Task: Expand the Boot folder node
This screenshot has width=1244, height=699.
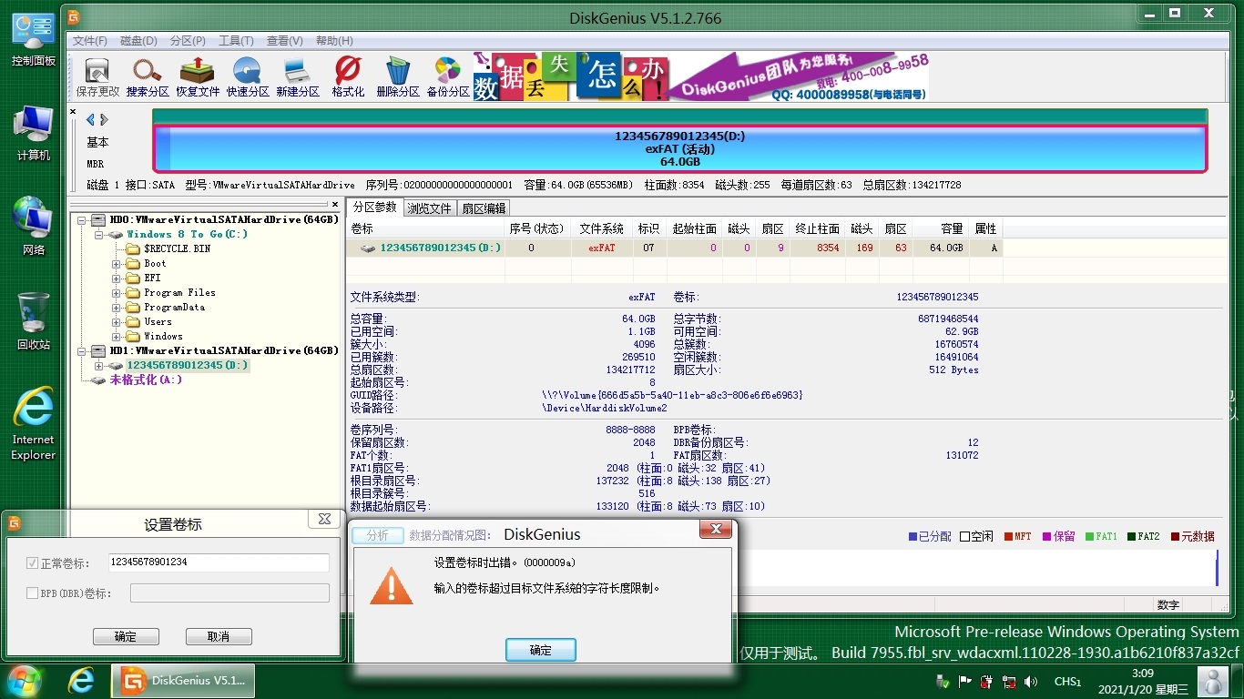Action: point(117,264)
